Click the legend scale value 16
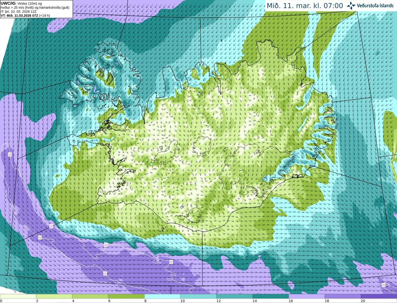 click(x=291, y=301)
